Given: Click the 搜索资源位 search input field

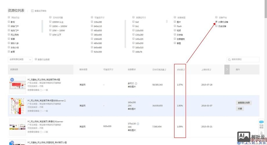Looking at the screenshot, I should [245, 59].
